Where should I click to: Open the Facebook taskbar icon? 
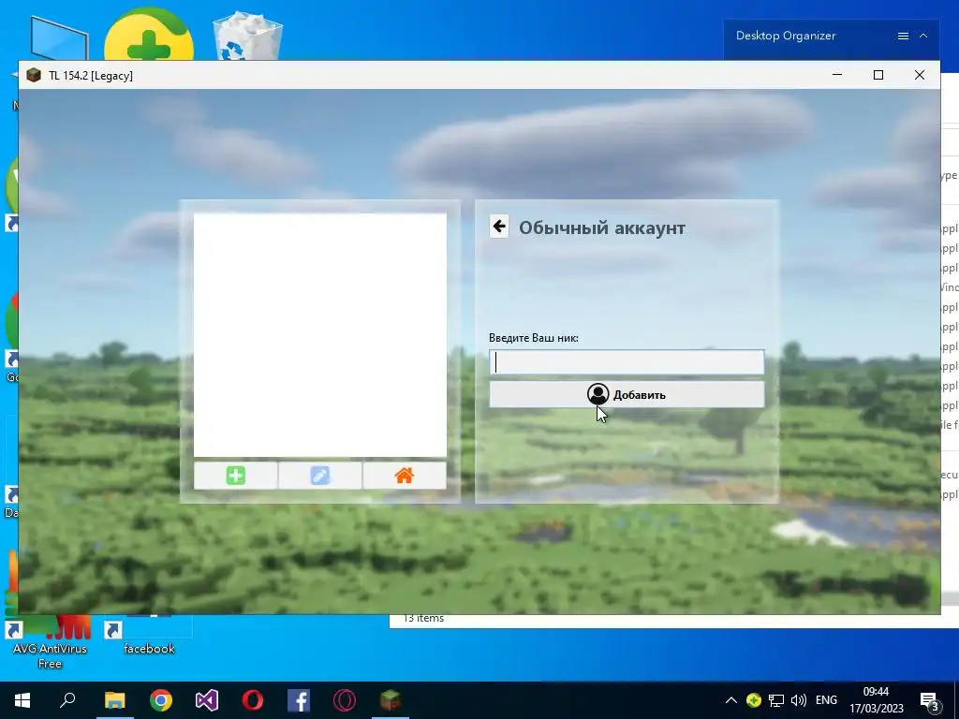[x=299, y=700]
